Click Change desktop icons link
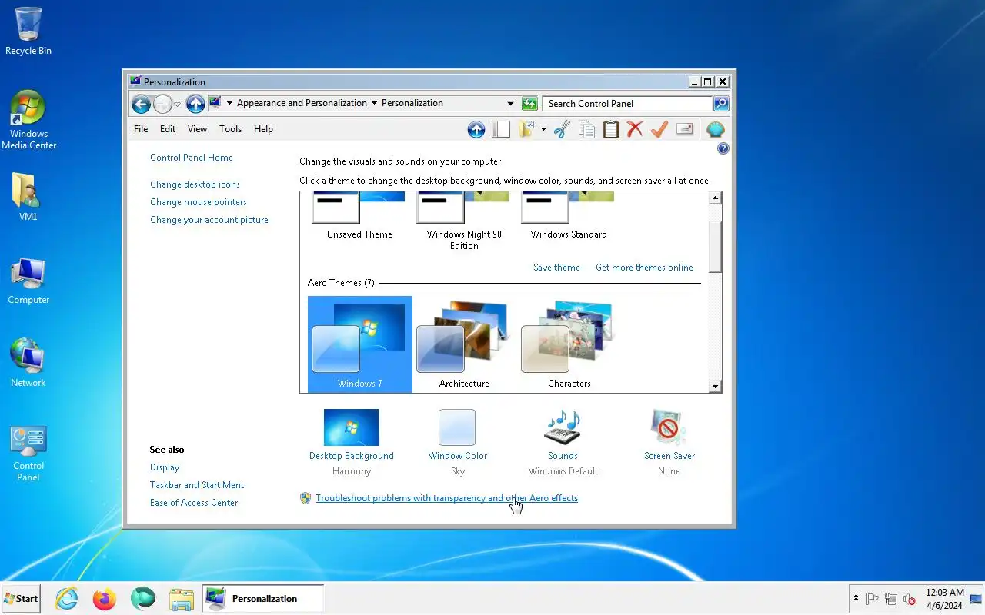The height and width of the screenshot is (615, 985). tap(195, 184)
